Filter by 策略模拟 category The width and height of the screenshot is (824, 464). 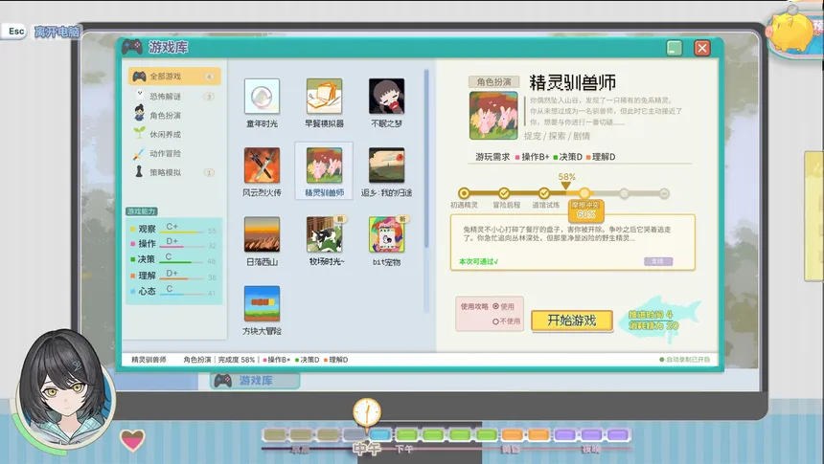tap(174, 172)
